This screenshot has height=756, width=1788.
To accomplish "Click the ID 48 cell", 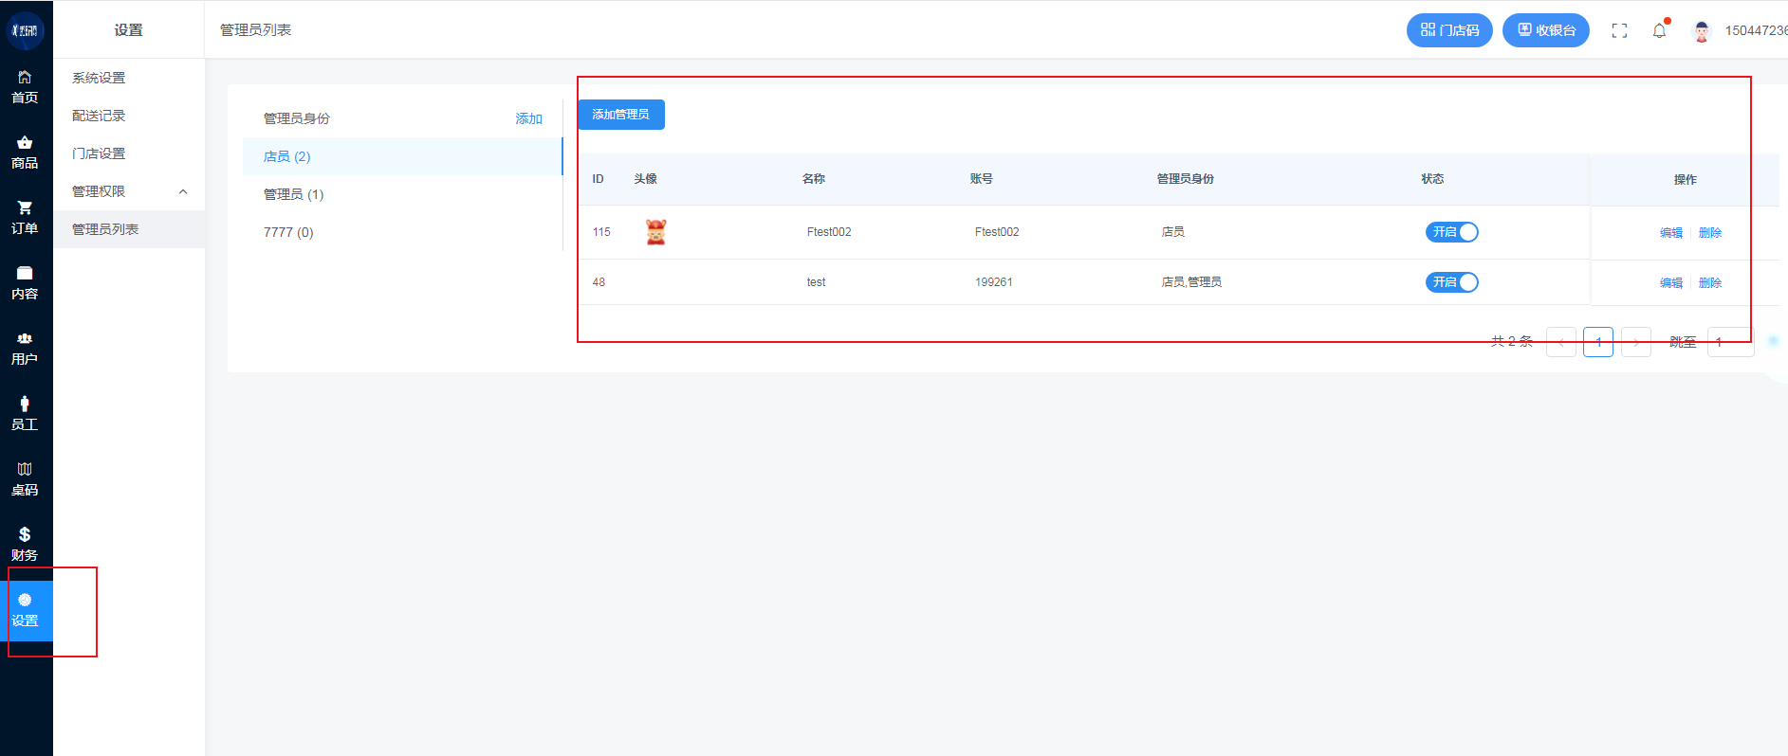I will tap(599, 282).
